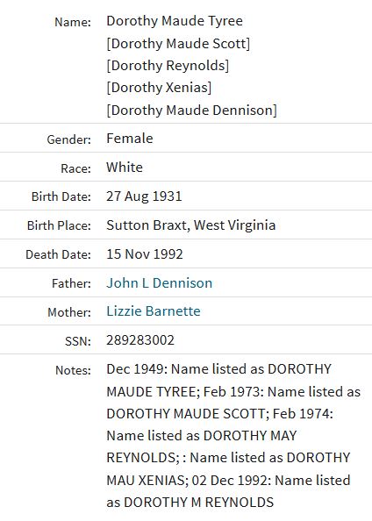
Task: Click the Notes field label
Action: (73, 370)
